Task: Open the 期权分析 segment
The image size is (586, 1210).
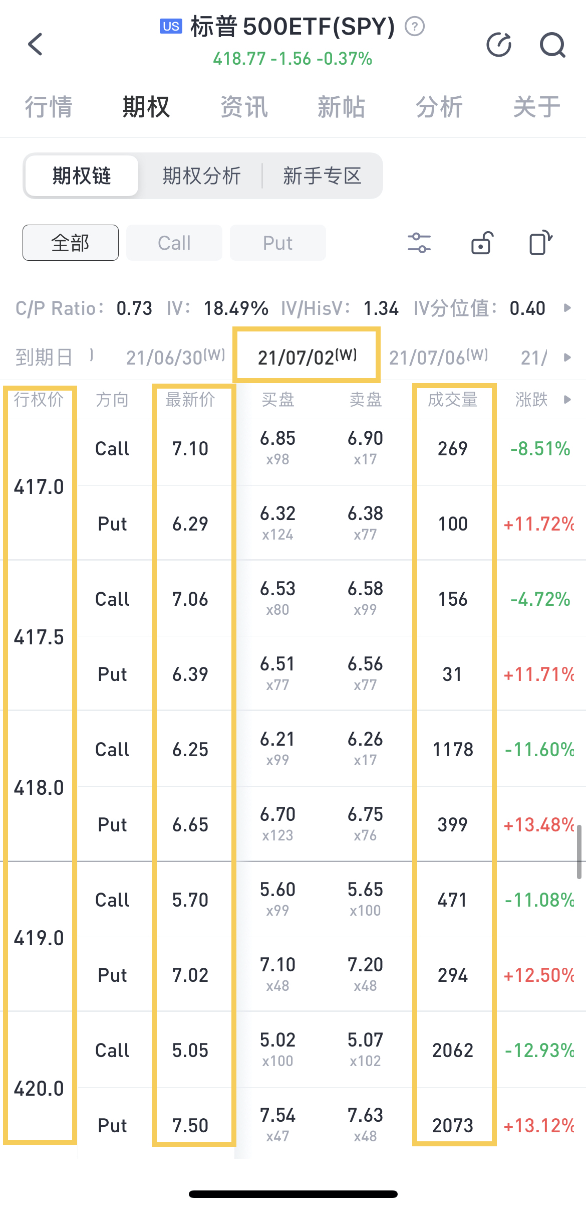Action: [201, 176]
